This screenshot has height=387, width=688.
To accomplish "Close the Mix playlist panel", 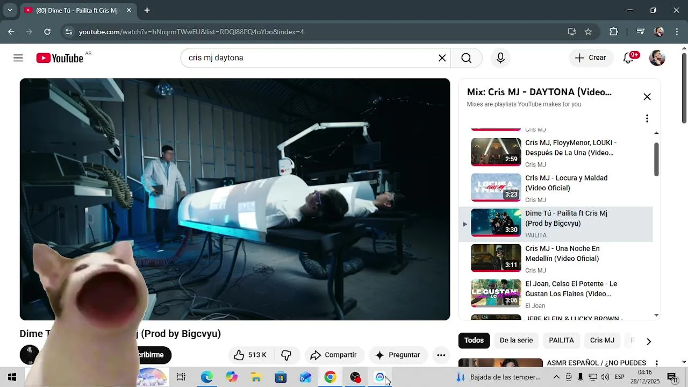I will click(x=647, y=97).
